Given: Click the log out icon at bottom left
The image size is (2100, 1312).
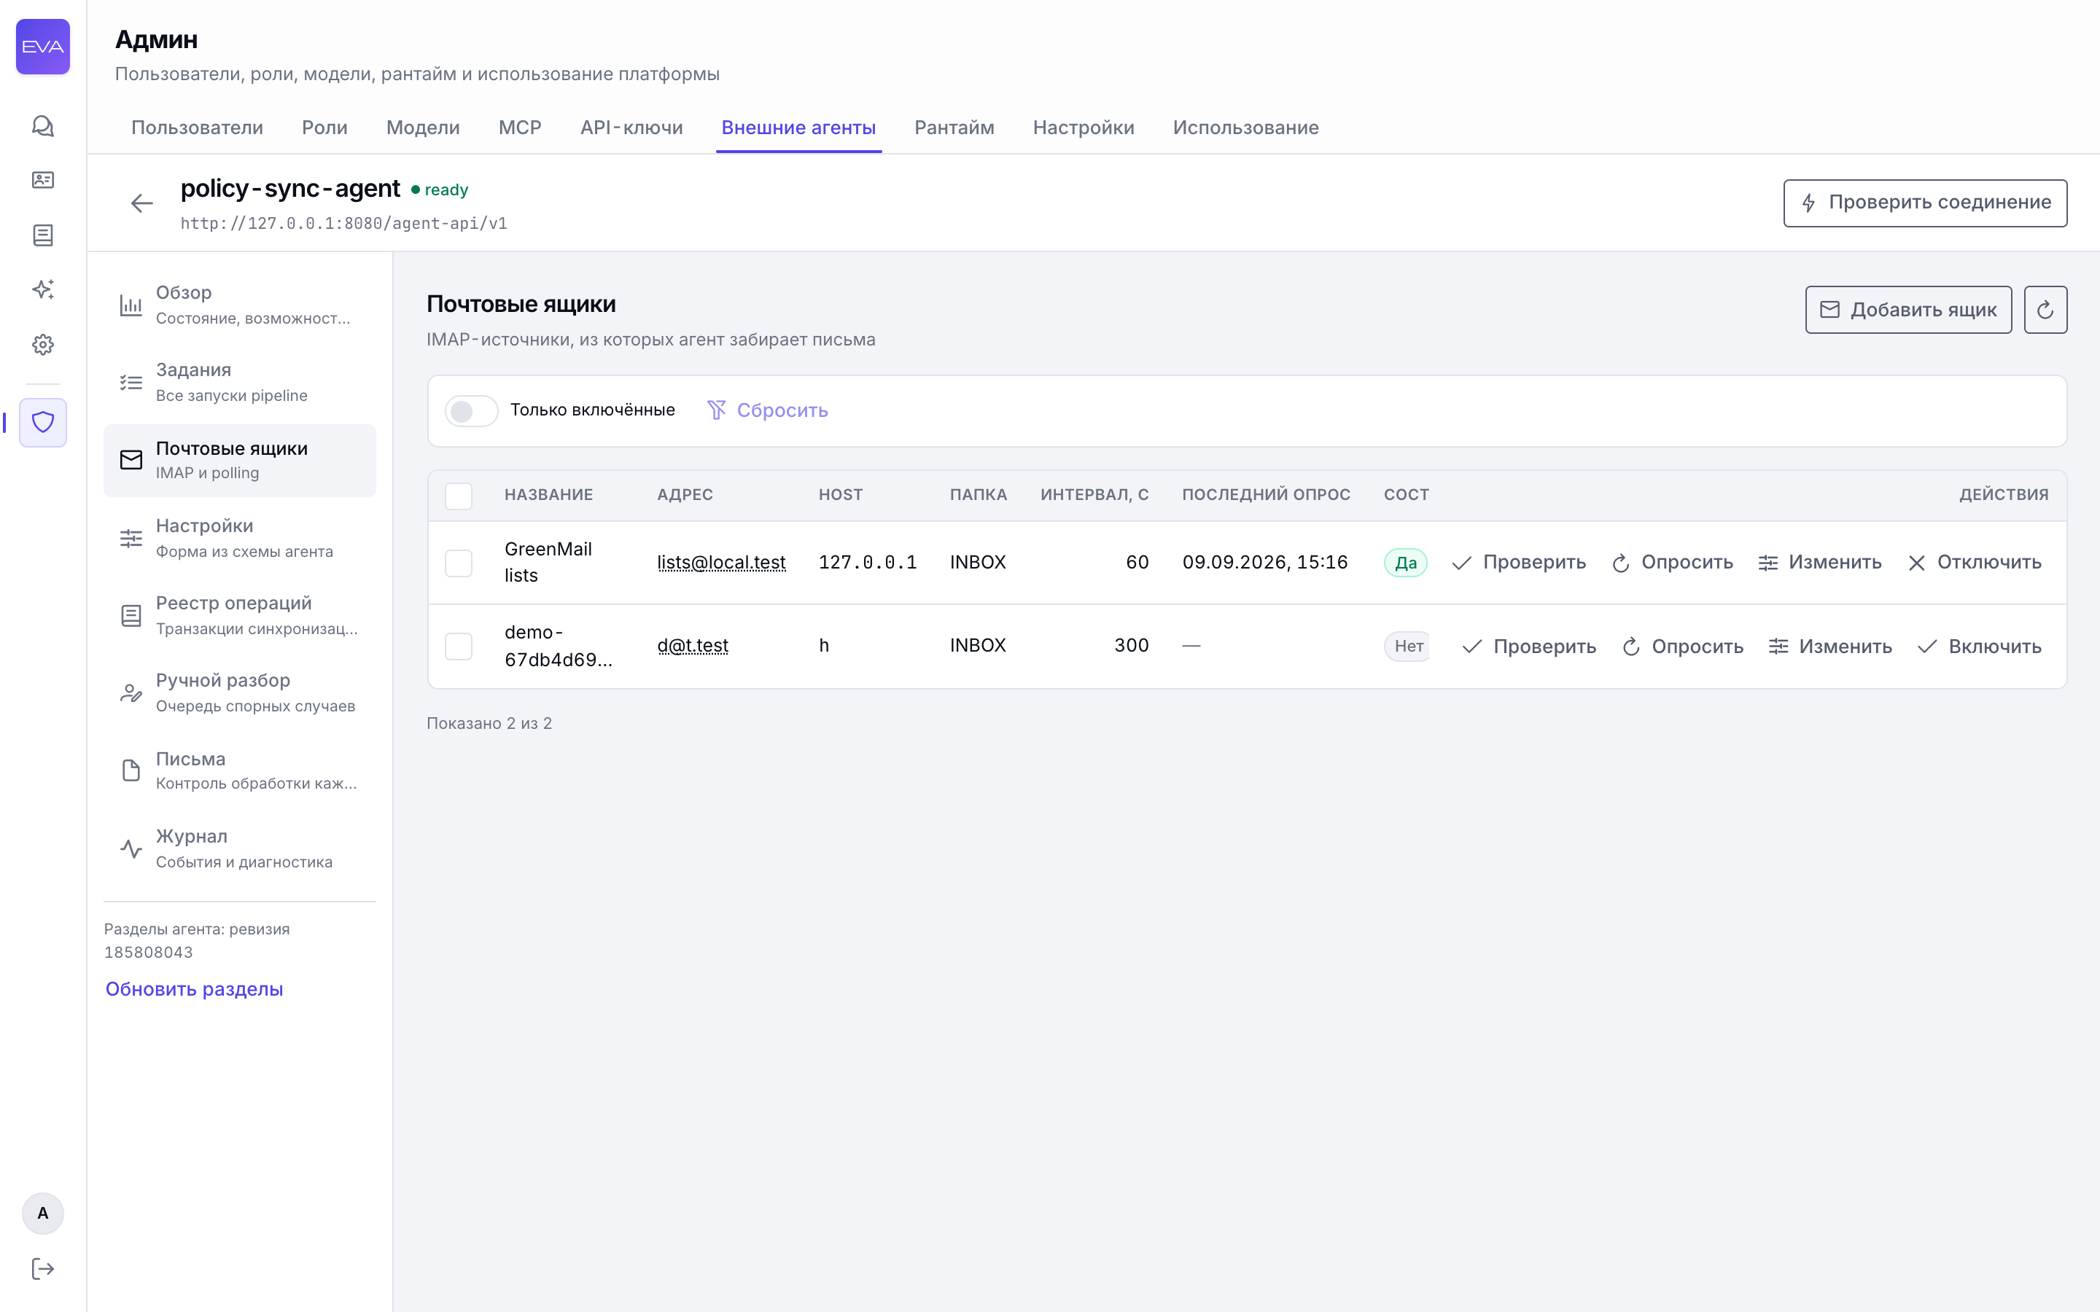Looking at the screenshot, I should point(42,1268).
